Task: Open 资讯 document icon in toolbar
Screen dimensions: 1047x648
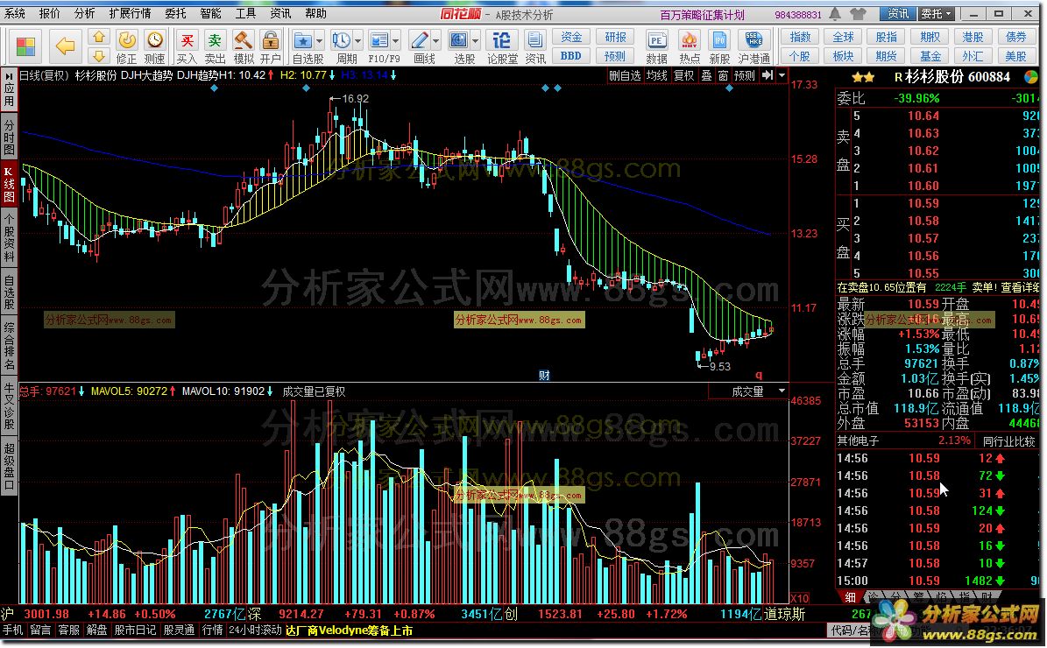Action: [534, 41]
